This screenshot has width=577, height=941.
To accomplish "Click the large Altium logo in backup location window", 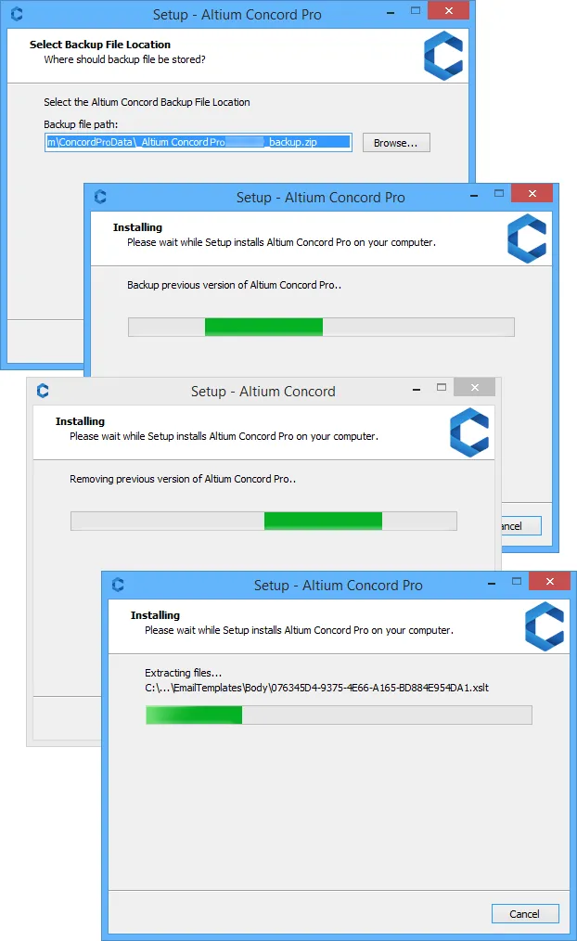I will click(443, 56).
